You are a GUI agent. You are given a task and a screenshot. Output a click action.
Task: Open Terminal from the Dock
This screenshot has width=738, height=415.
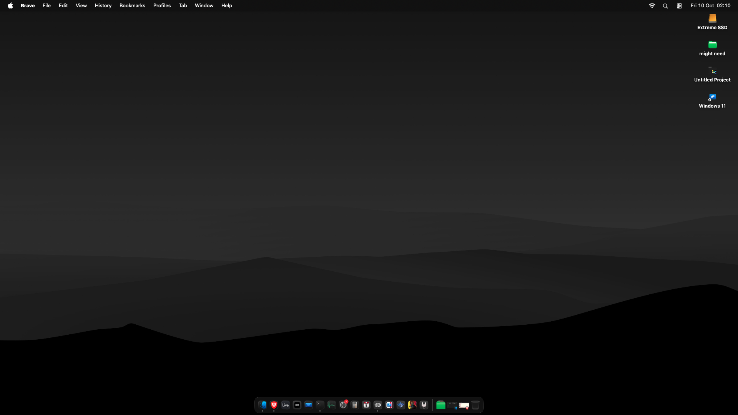320,405
